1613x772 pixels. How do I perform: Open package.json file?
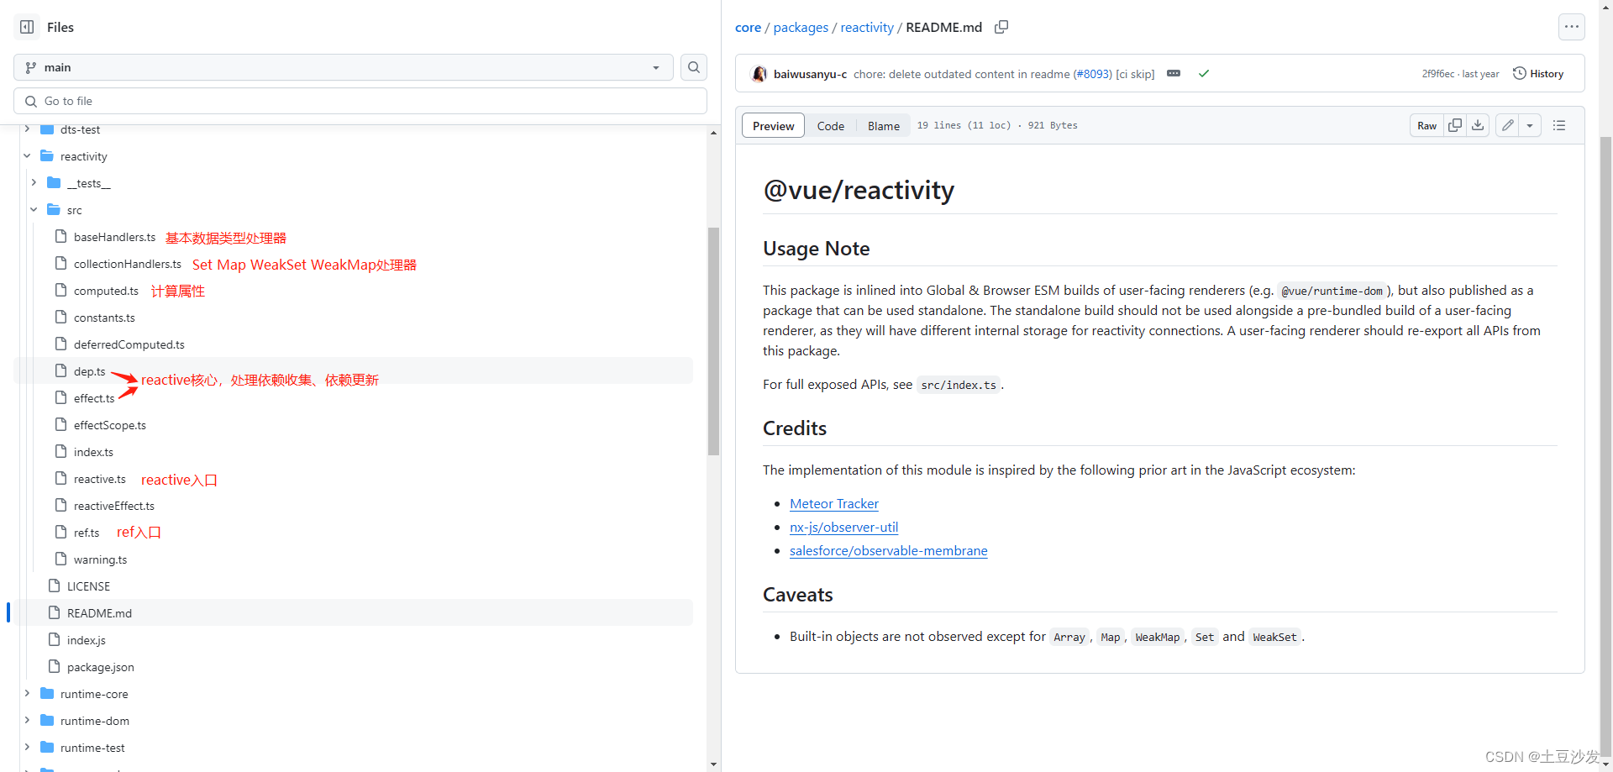(x=100, y=667)
